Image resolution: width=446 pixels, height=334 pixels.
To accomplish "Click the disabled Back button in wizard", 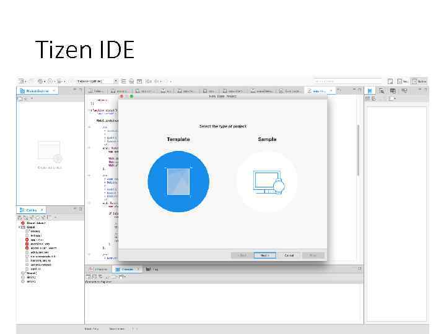I will point(242,255).
